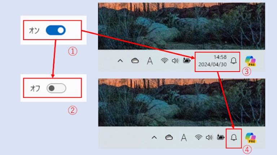
Task: Click desktop wallpaper above the taskbar showing clock
Action: 181,26
